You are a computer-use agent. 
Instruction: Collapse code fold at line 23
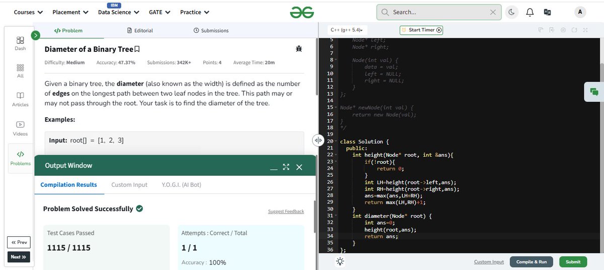(x=335, y=161)
